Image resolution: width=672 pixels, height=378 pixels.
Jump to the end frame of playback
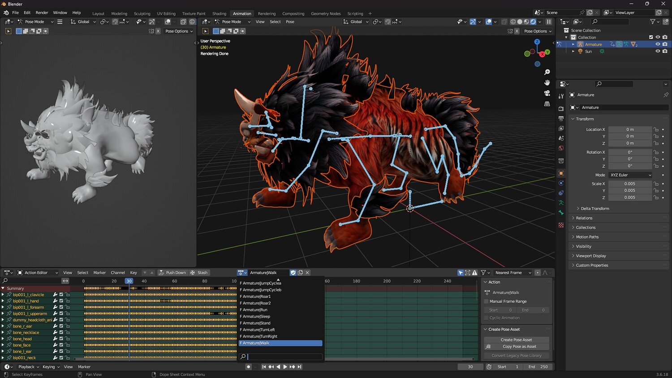(x=300, y=367)
